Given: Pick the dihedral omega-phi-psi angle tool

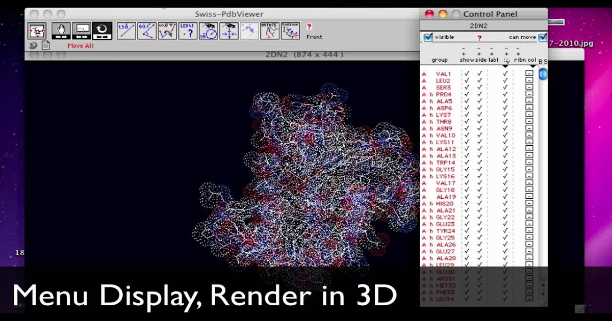Looking at the screenshot, I should 167,31.
